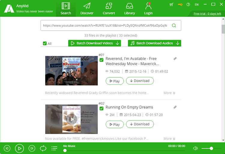Uncheck the Reverend, I'm Available video checkbox
Viewport: 225px width, 154px height.
[101, 60]
